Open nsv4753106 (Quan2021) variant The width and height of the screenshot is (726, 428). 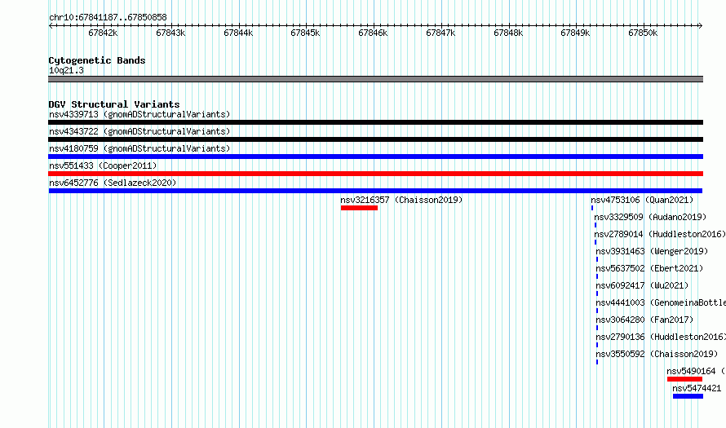[642, 200]
